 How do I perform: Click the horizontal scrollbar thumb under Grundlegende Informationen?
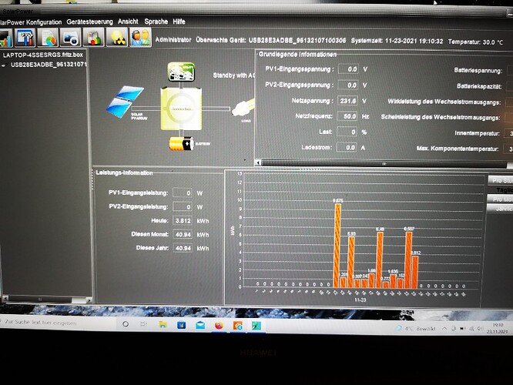(384, 163)
